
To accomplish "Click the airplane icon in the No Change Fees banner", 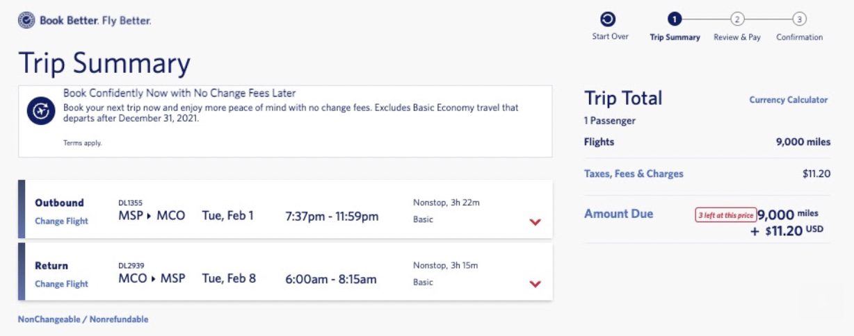I will [x=41, y=111].
